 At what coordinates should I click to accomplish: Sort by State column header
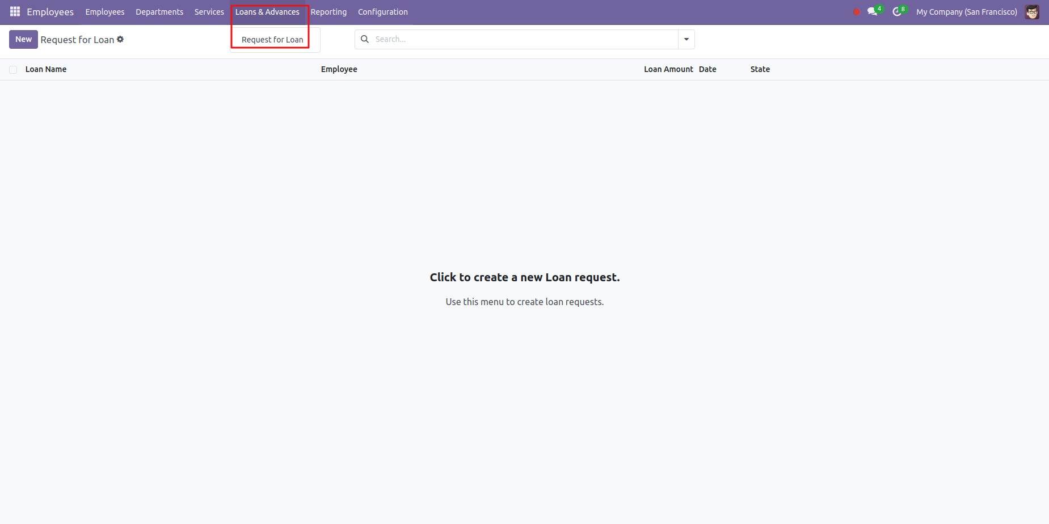click(760, 69)
